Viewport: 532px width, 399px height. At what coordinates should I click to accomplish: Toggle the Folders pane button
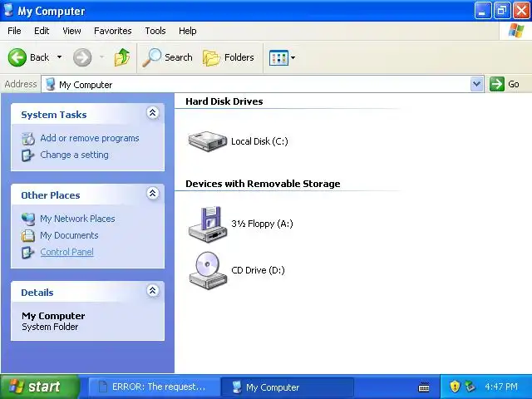(229, 57)
